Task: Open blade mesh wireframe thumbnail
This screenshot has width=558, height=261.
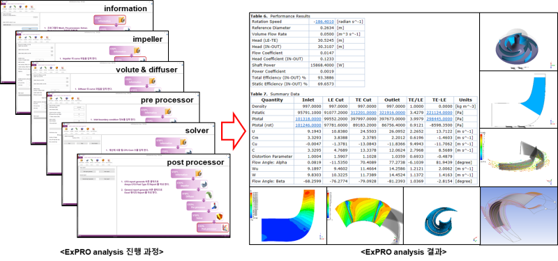Action: tap(519, 216)
